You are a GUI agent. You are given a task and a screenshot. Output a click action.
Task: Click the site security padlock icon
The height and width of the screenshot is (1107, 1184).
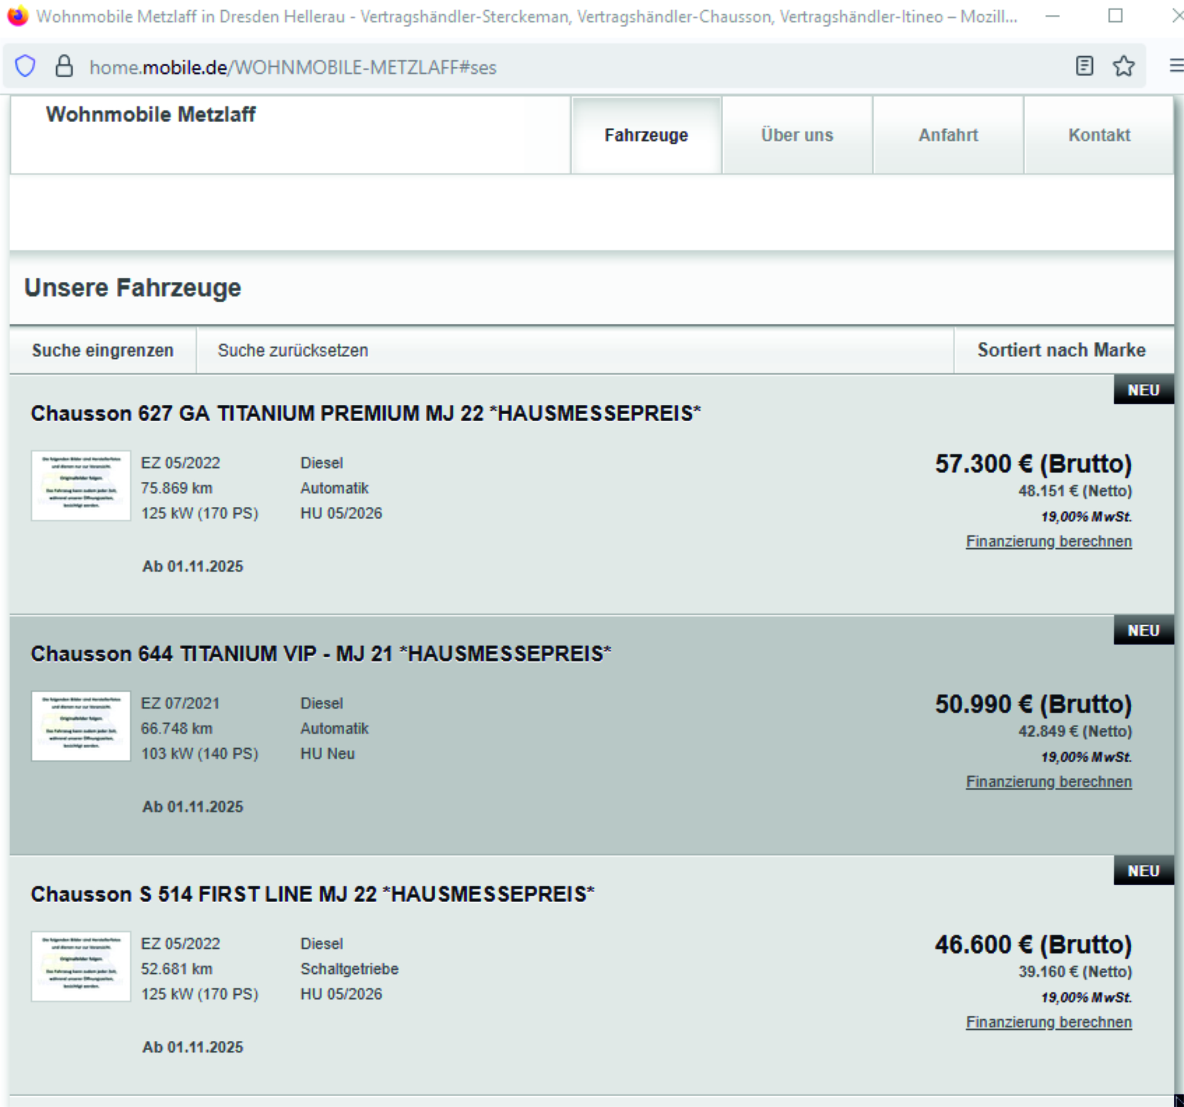tap(64, 66)
